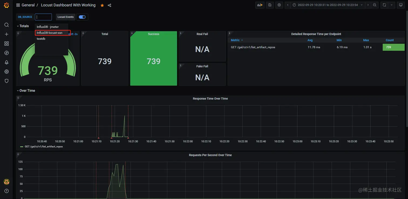The width and height of the screenshot is (408, 199).
Task: Open the Server Admin shield icon
Action: click(x=6, y=81)
